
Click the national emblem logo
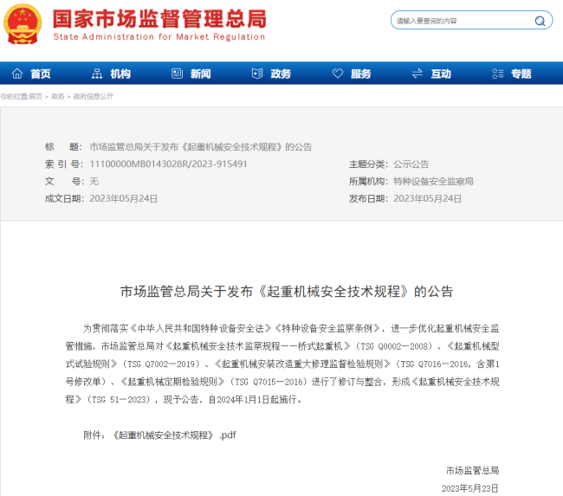[23, 23]
